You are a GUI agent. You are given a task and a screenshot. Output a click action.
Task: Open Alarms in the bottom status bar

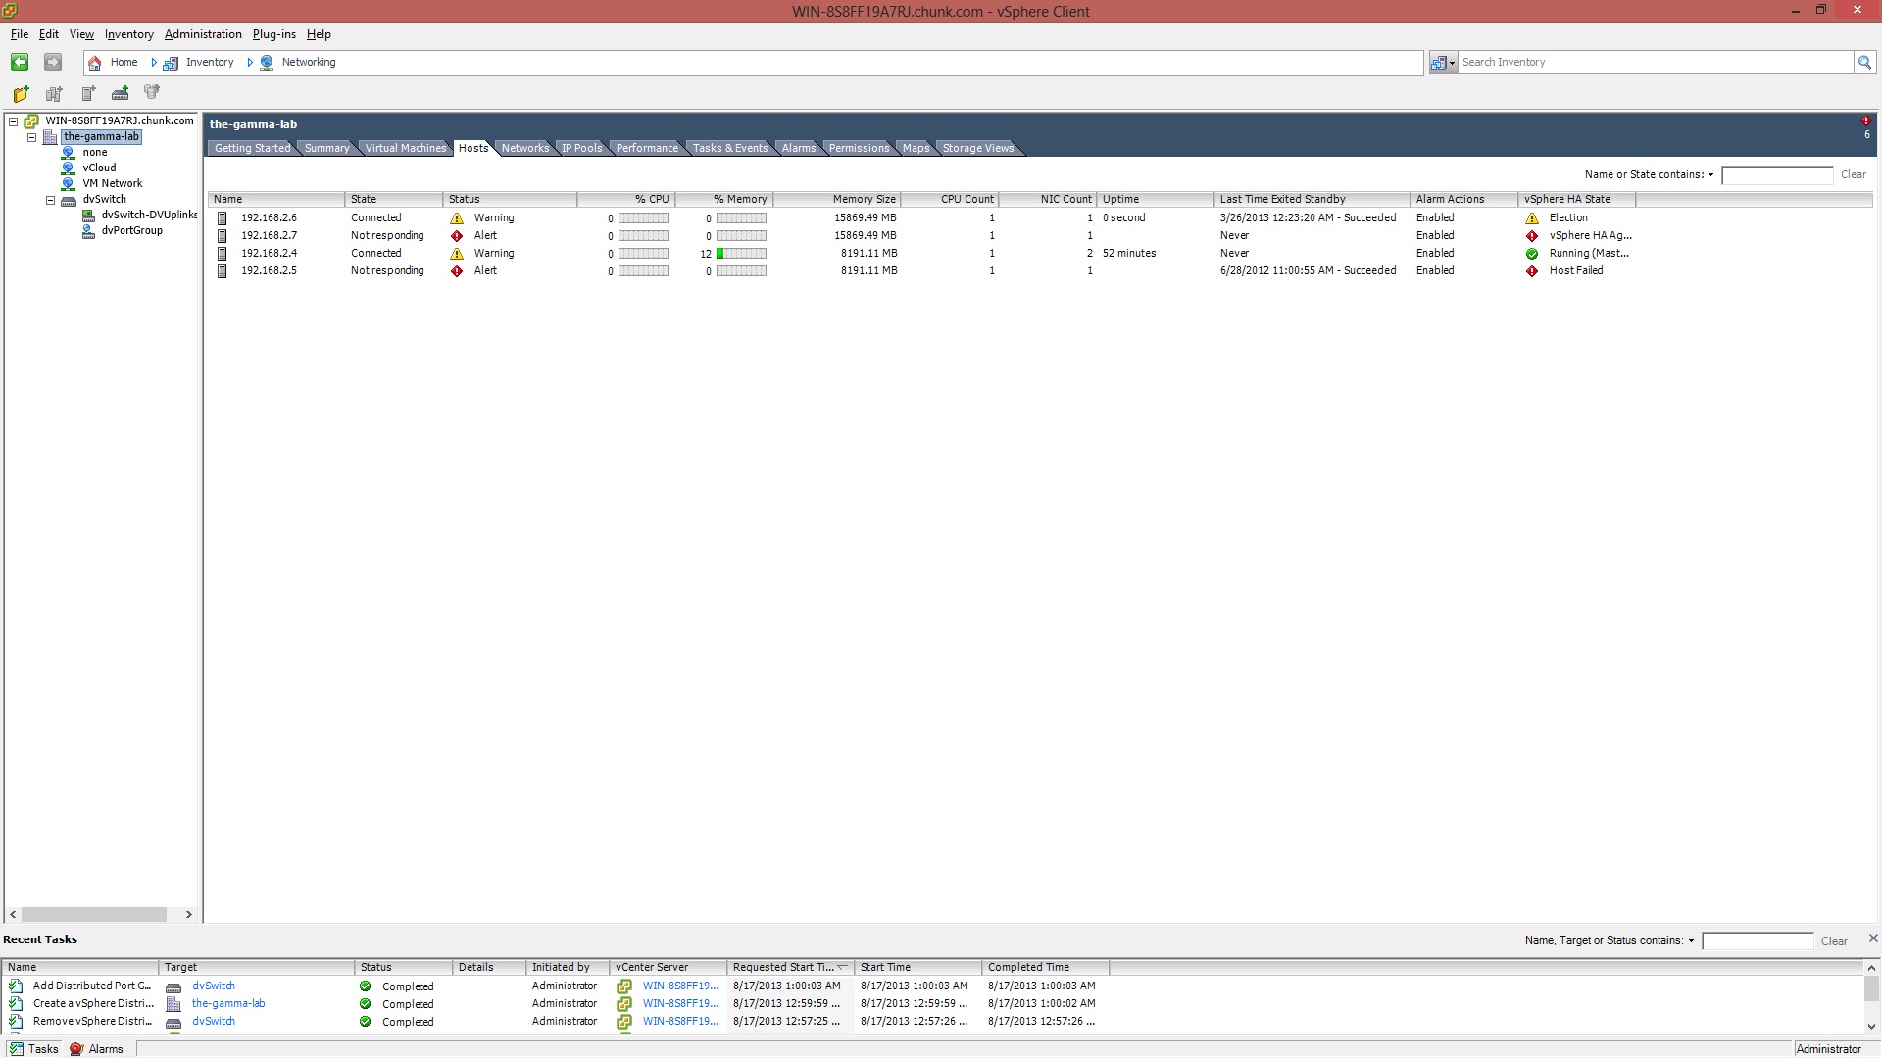point(97,1049)
